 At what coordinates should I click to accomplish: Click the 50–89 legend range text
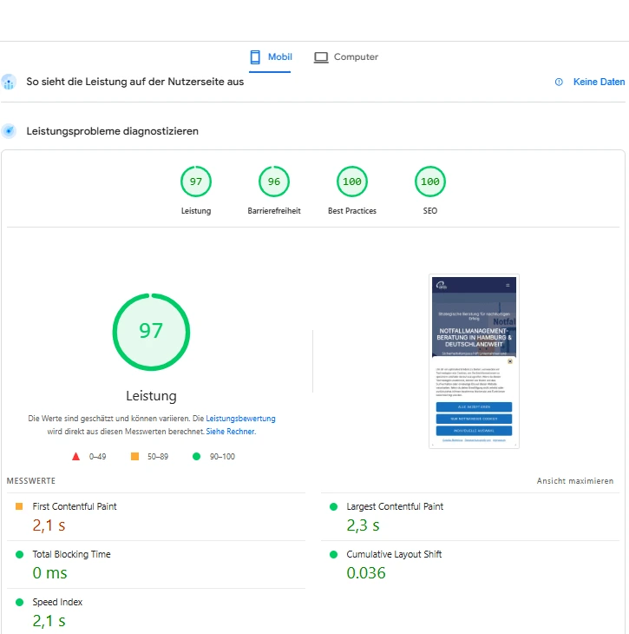158,457
